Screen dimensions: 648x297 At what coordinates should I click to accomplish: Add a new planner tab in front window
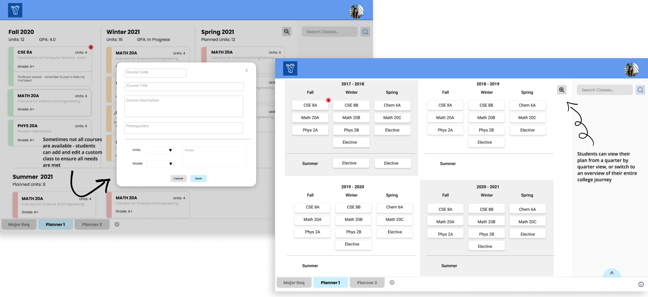392,282
